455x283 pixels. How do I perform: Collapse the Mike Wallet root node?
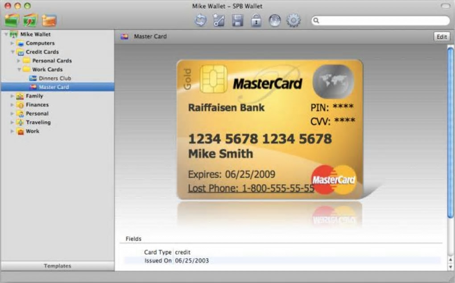6,34
